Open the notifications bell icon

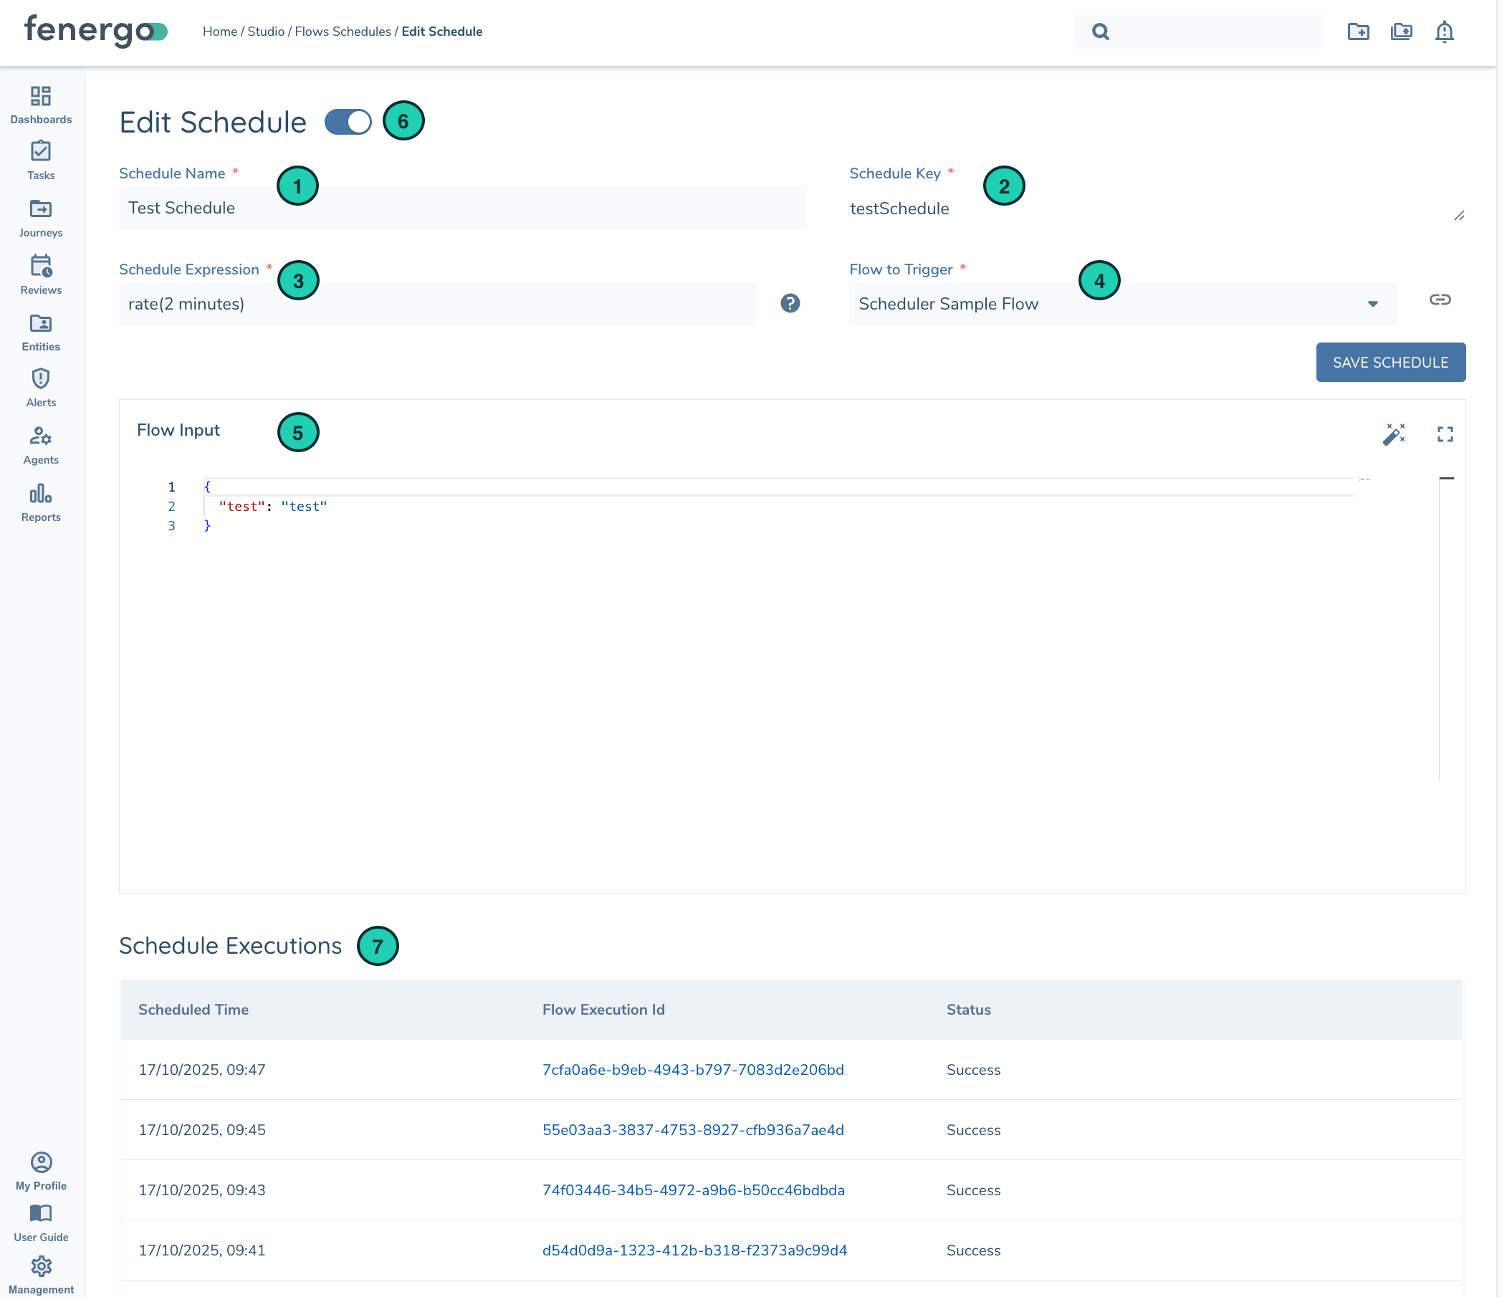point(1443,32)
